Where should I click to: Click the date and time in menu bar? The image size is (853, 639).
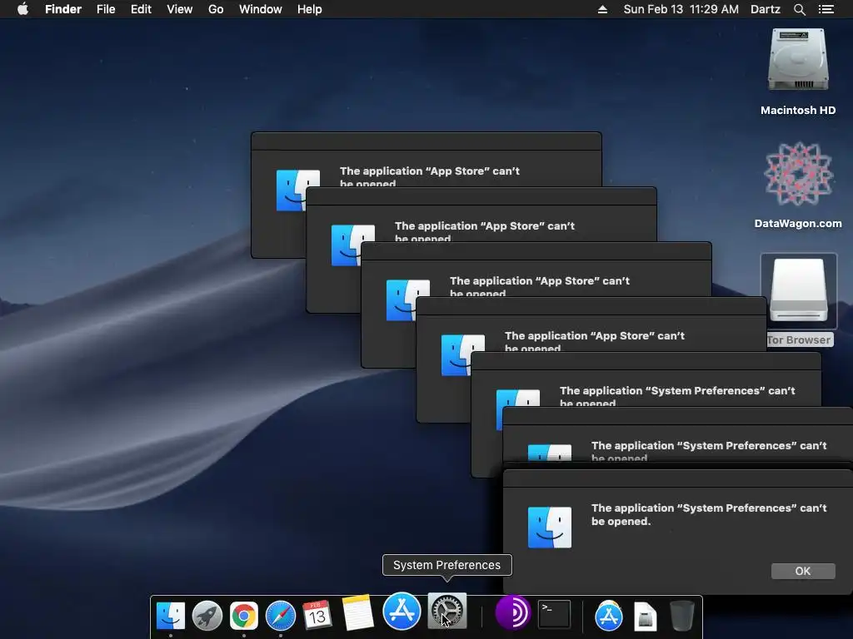(x=681, y=9)
